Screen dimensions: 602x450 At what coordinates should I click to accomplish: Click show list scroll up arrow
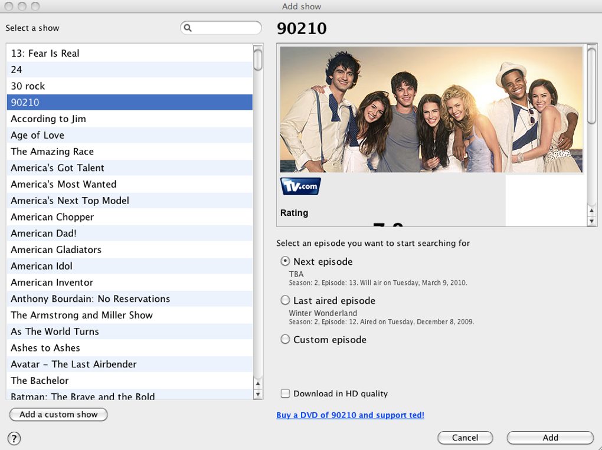[258, 383]
